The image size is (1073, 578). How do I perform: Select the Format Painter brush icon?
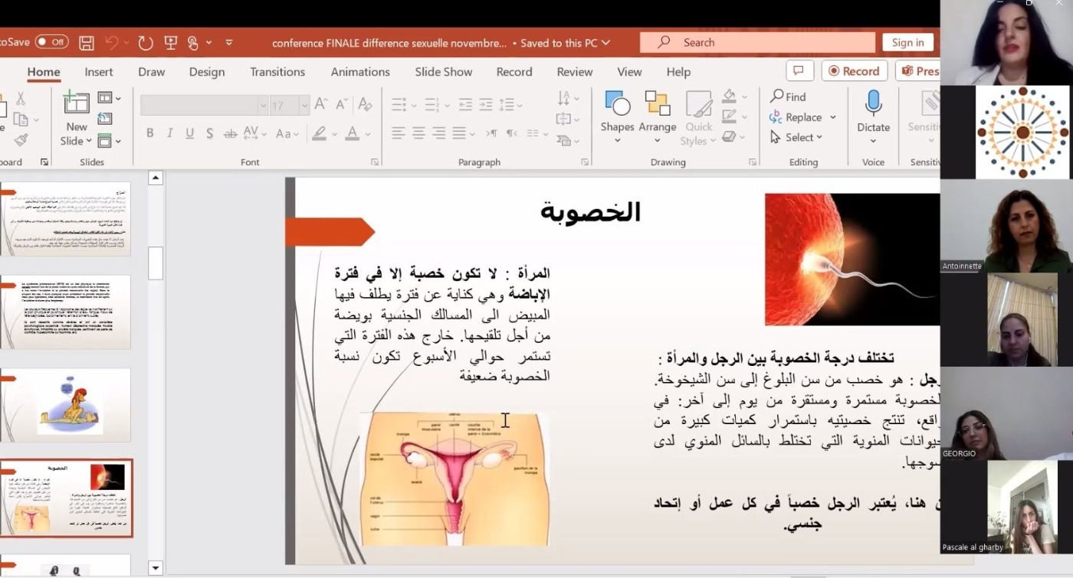pyautogui.click(x=21, y=140)
